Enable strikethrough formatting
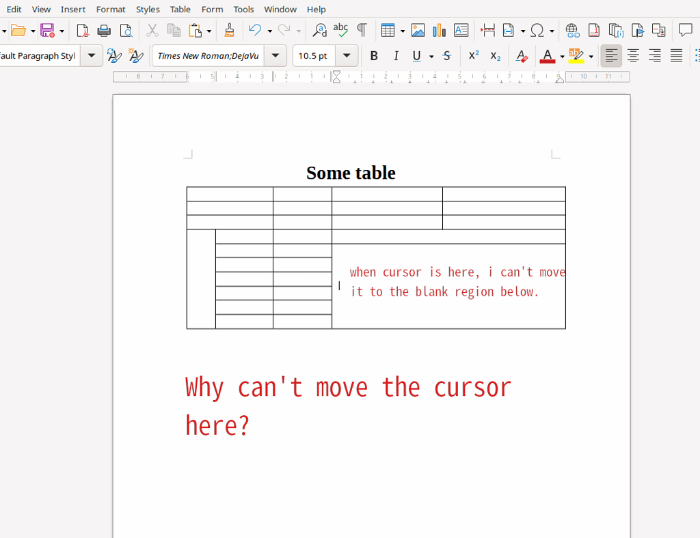This screenshot has width=700, height=538. (446, 55)
